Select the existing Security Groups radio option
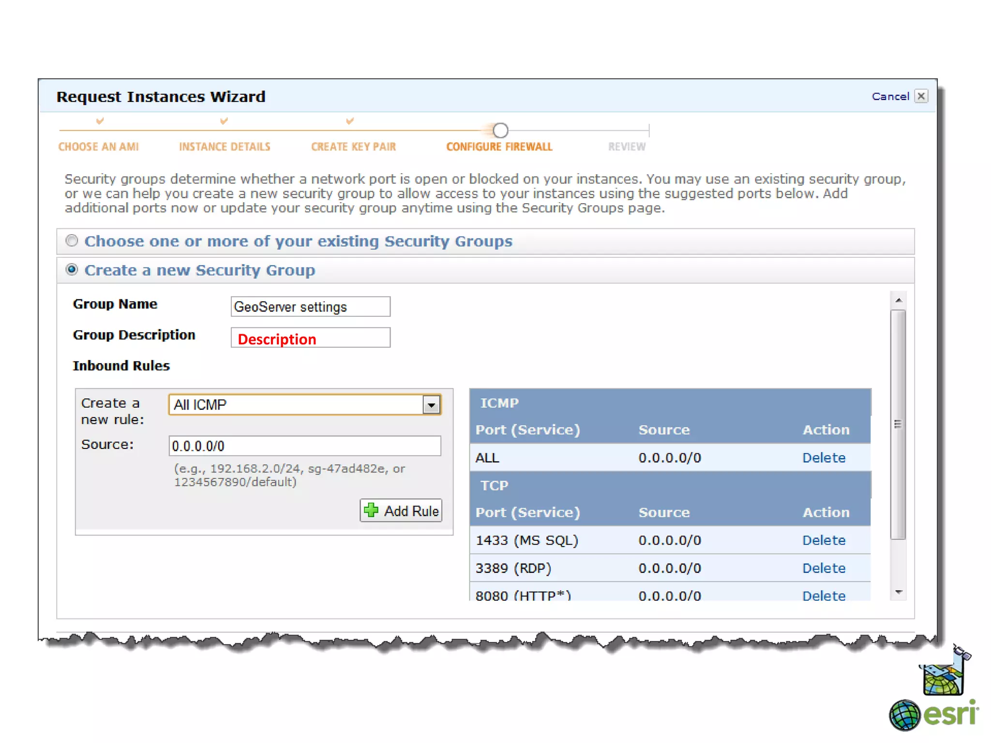The height and width of the screenshot is (743, 991). (72, 240)
